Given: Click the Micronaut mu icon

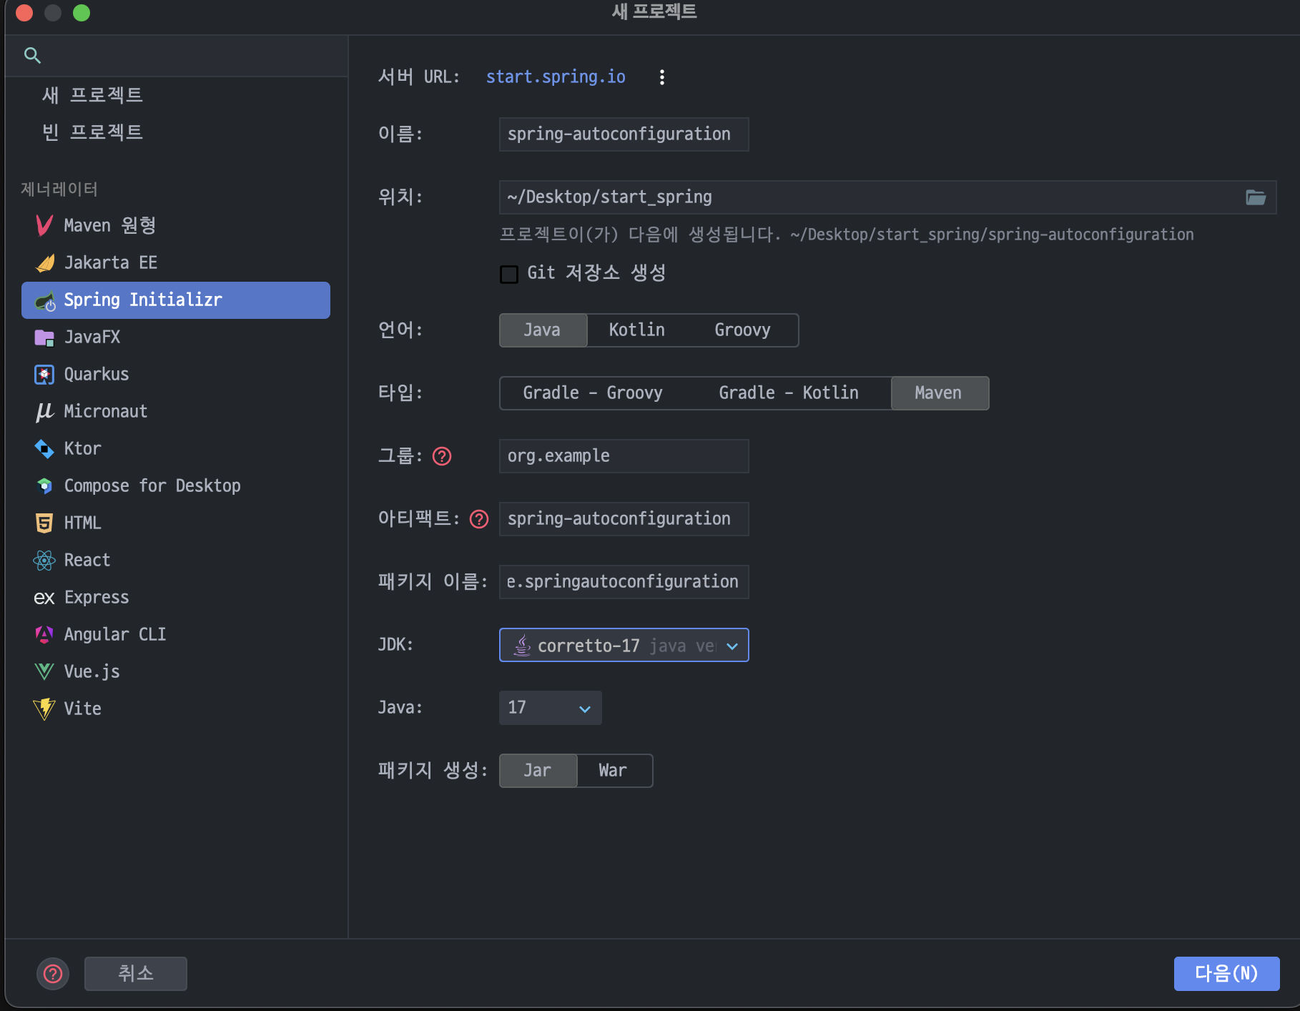Looking at the screenshot, I should pyautogui.click(x=44, y=412).
